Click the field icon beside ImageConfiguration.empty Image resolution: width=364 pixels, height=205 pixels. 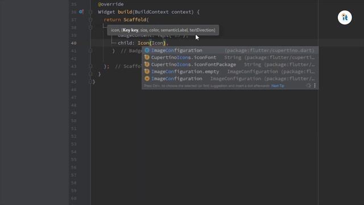coord(147,71)
